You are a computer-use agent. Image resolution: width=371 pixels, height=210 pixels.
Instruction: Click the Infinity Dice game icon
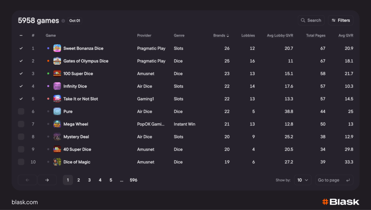point(57,86)
